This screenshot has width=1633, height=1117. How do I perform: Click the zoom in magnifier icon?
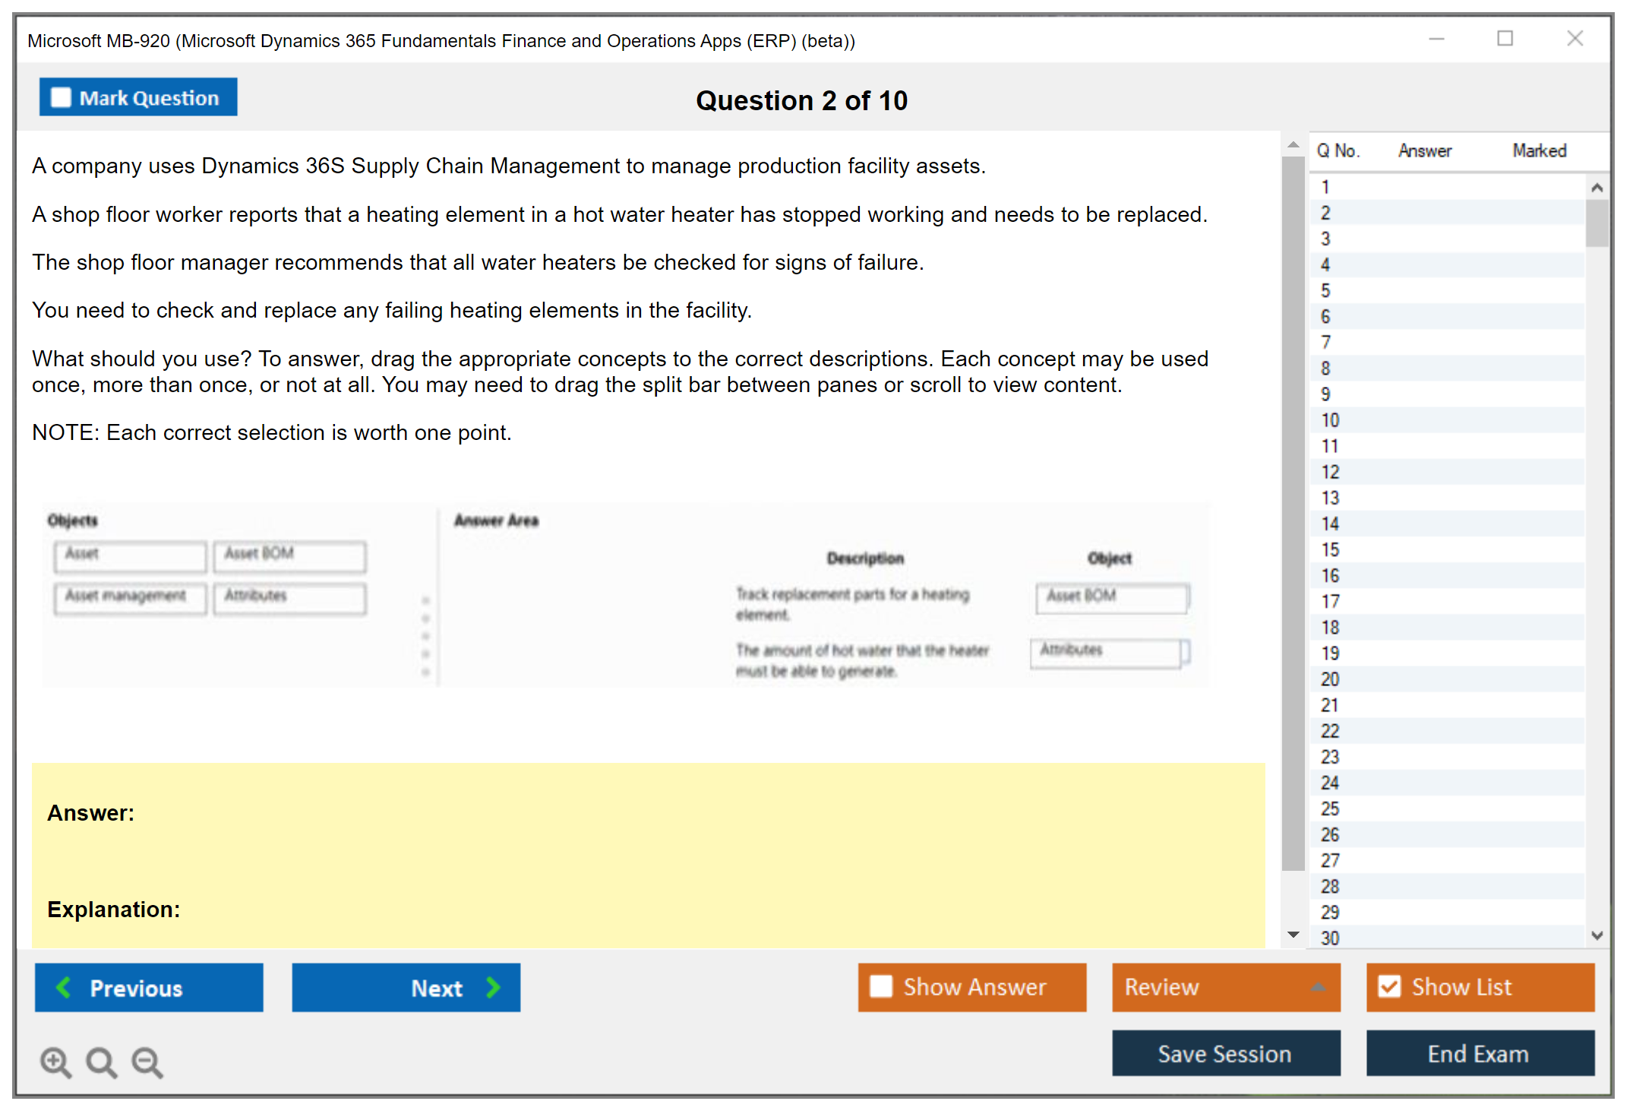[x=55, y=1062]
